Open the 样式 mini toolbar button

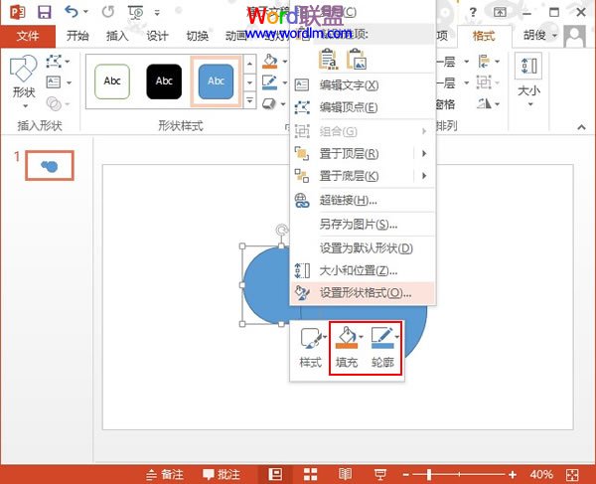[x=311, y=348]
